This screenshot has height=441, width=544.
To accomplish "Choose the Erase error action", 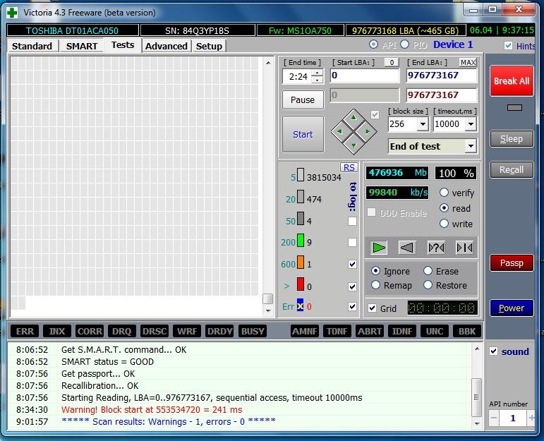I will tap(428, 271).
